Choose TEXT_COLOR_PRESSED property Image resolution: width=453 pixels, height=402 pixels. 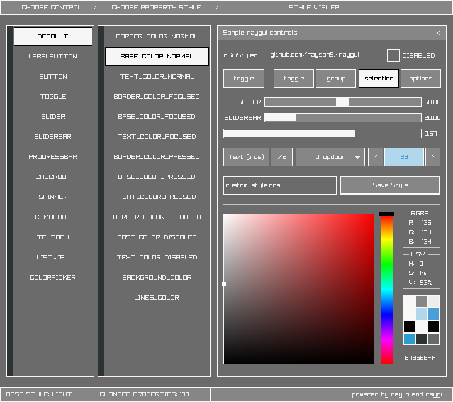tap(157, 197)
